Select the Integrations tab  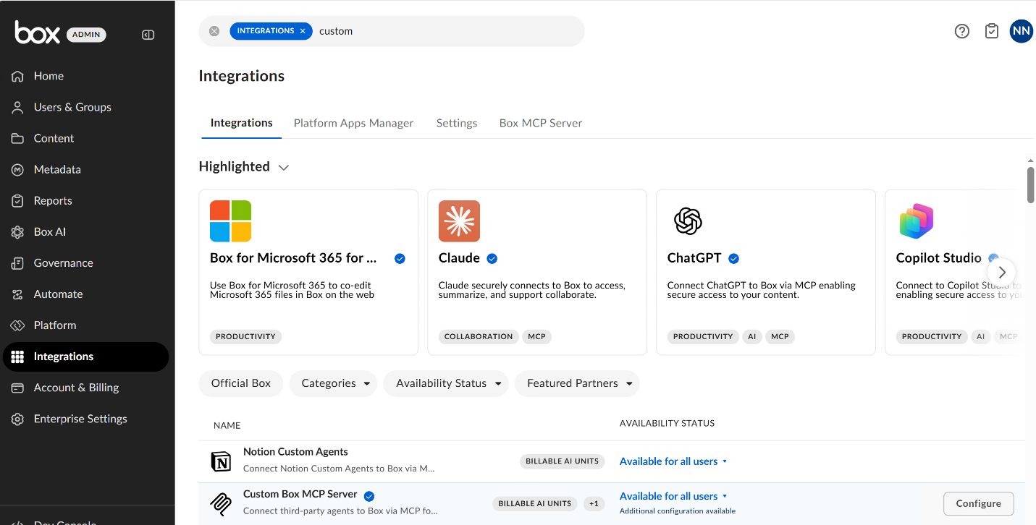241,123
